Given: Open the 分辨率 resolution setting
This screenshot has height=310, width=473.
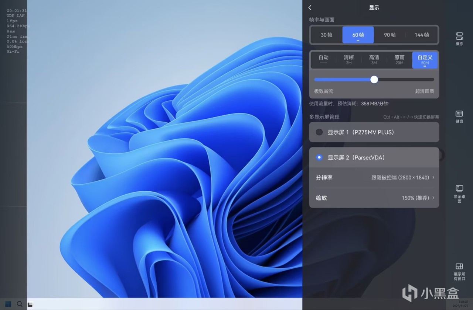Looking at the screenshot, I should [374, 178].
